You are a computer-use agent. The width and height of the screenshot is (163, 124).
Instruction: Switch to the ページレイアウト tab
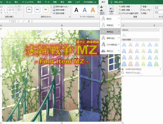tap(28, 2)
